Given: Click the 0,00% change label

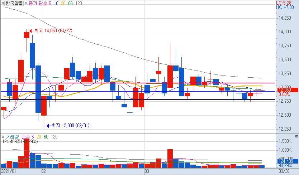Looking at the screenshot, I should point(284,94).
